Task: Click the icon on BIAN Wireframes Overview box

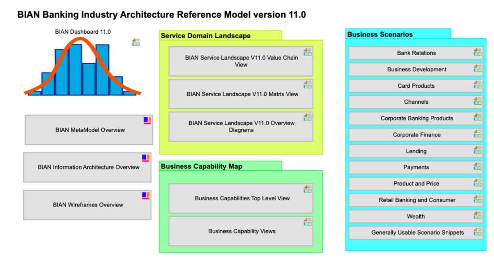Action: (x=146, y=195)
